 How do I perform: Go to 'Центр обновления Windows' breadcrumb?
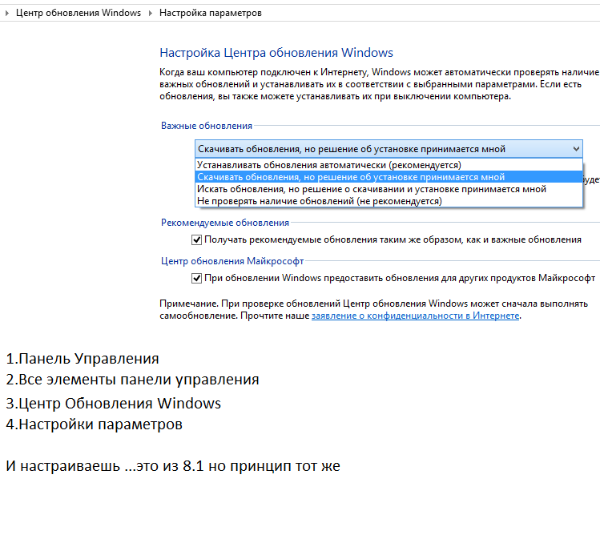coord(79,13)
